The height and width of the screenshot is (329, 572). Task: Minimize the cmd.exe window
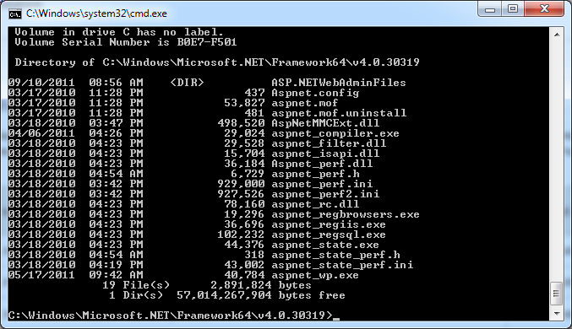pos(490,9)
